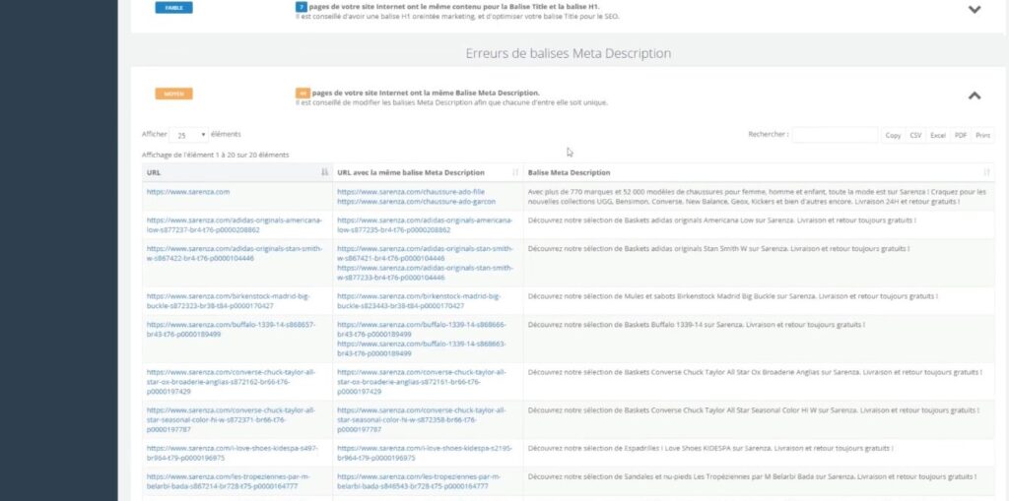Click 'Affichage de l'élément 1 à 20' text
The height and width of the screenshot is (501, 1009).
coord(216,155)
